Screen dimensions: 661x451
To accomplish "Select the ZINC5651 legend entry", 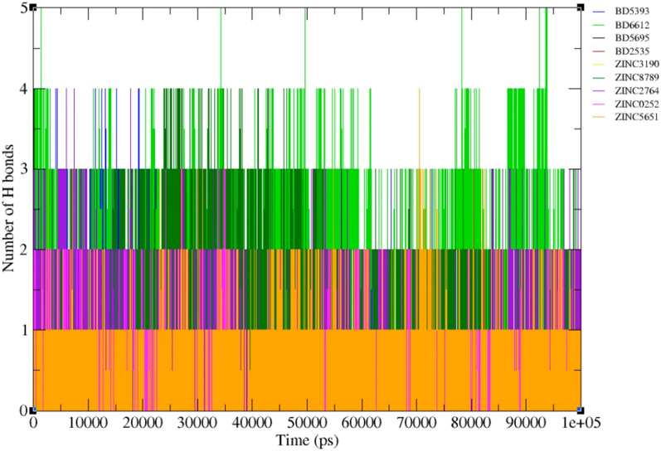I will (626, 117).
